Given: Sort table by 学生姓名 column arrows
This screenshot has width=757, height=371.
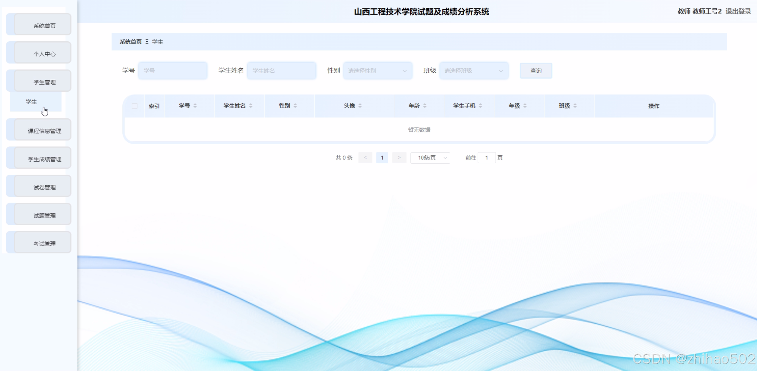Looking at the screenshot, I should tap(251, 106).
